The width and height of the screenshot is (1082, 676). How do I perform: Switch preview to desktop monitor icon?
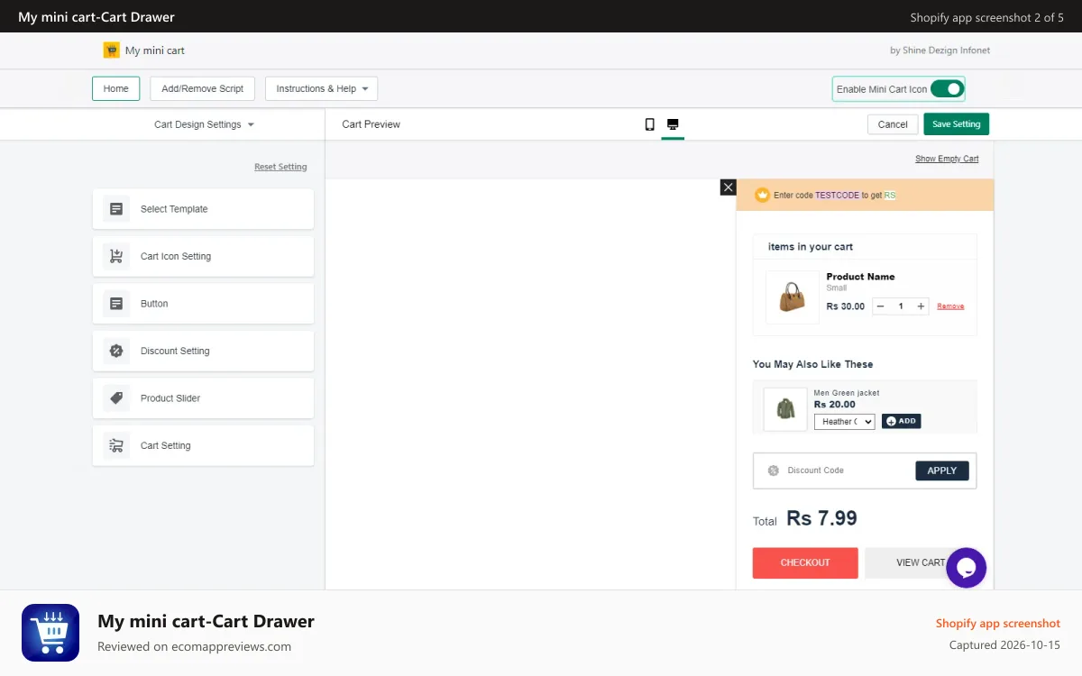tap(673, 124)
